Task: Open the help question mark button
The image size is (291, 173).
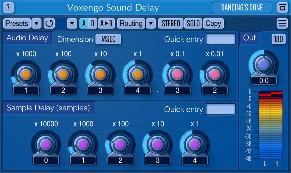Action: click(x=8, y=7)
